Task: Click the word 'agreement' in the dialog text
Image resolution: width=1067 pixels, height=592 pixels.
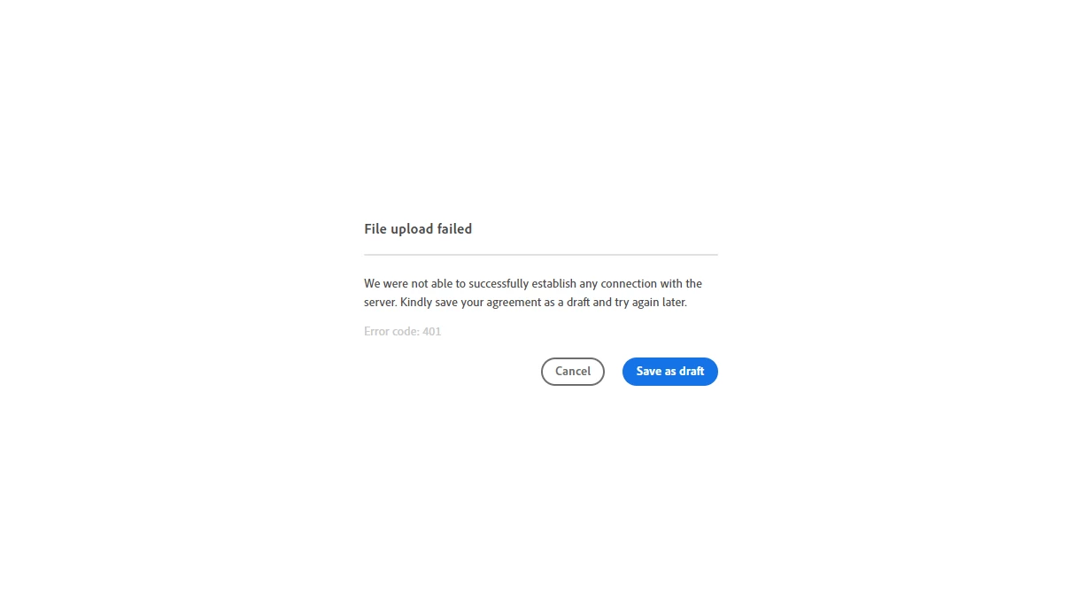Action: [514, 303]
